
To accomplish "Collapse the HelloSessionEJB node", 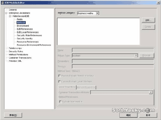I will pos(10,16).
